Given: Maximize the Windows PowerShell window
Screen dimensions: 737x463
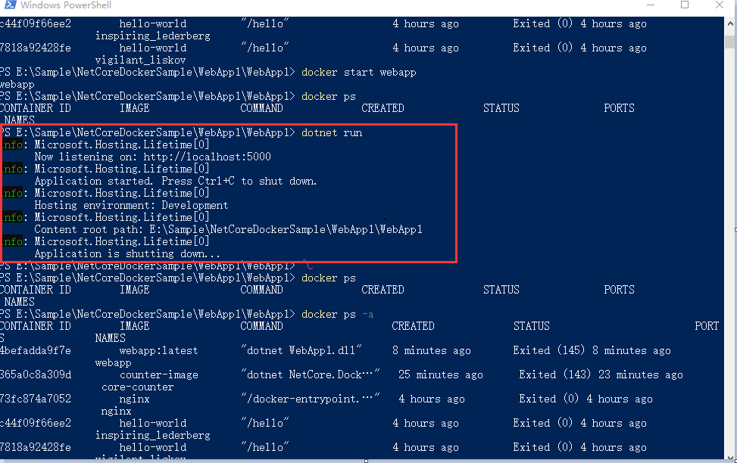Looking at the screenshot, I should point(685,5).
